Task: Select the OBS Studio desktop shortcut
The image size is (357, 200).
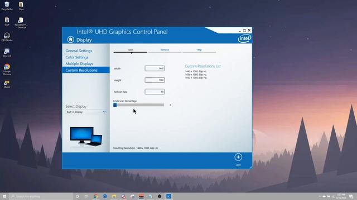Action: [x=7, y=37]
